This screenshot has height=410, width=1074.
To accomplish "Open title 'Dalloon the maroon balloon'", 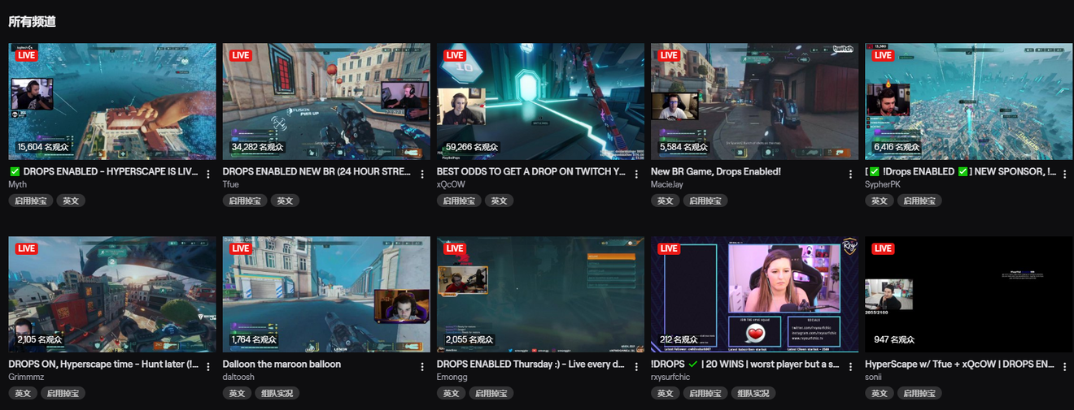I will click(x=282, y=365).
